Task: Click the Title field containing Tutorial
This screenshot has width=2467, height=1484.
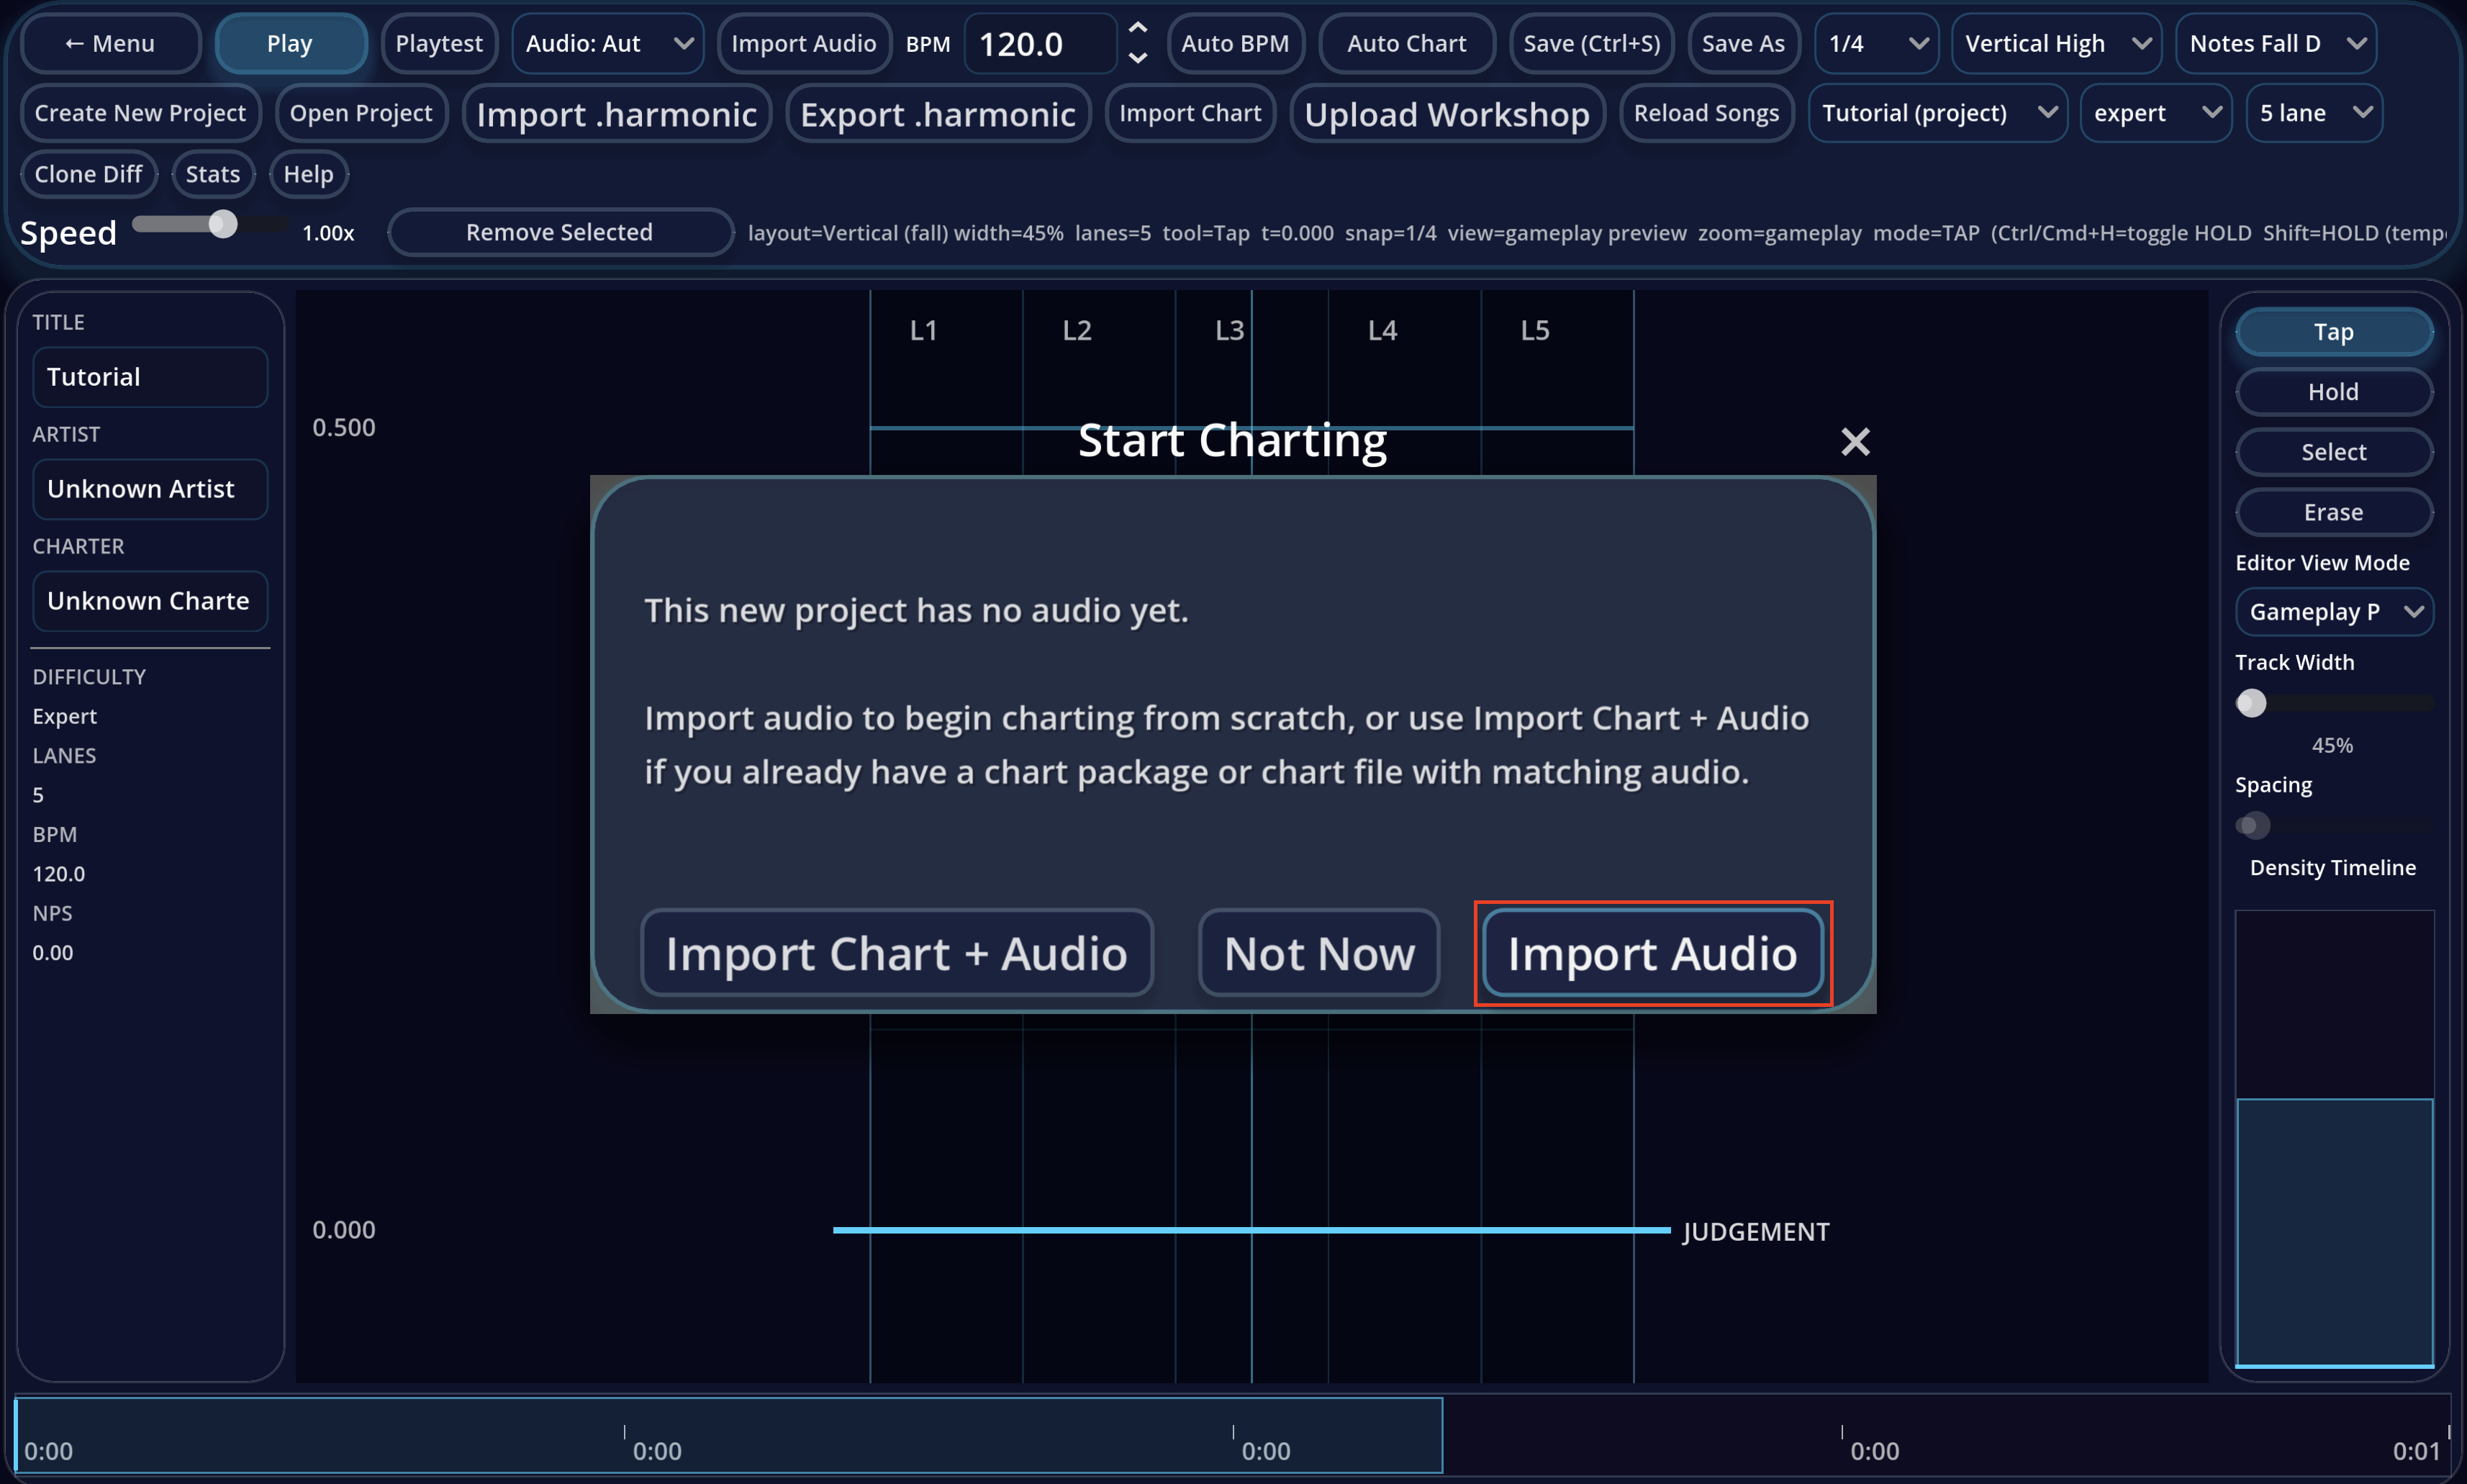Action: 150,377
